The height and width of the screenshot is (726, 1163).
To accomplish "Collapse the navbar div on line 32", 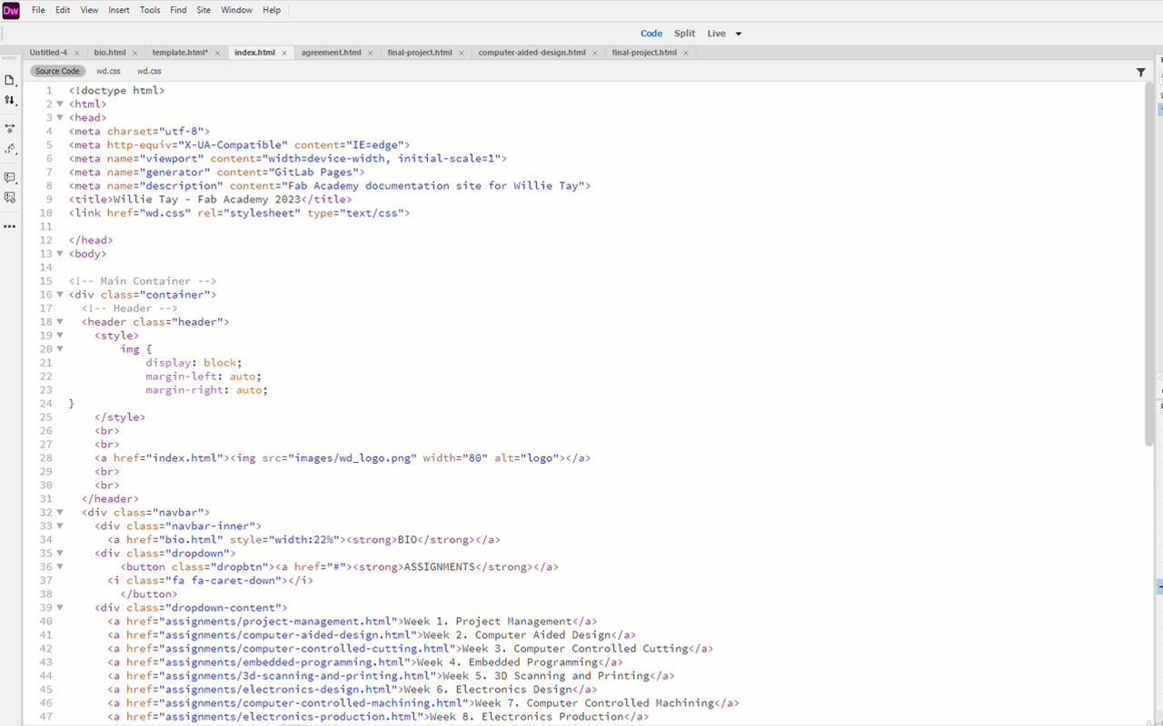I will click(x=60, y=513).
